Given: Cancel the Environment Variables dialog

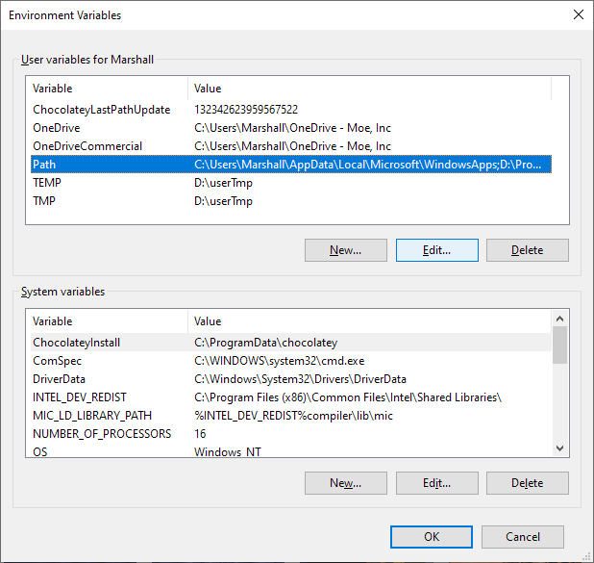Looking at the screenshot, I should (522, 537).
